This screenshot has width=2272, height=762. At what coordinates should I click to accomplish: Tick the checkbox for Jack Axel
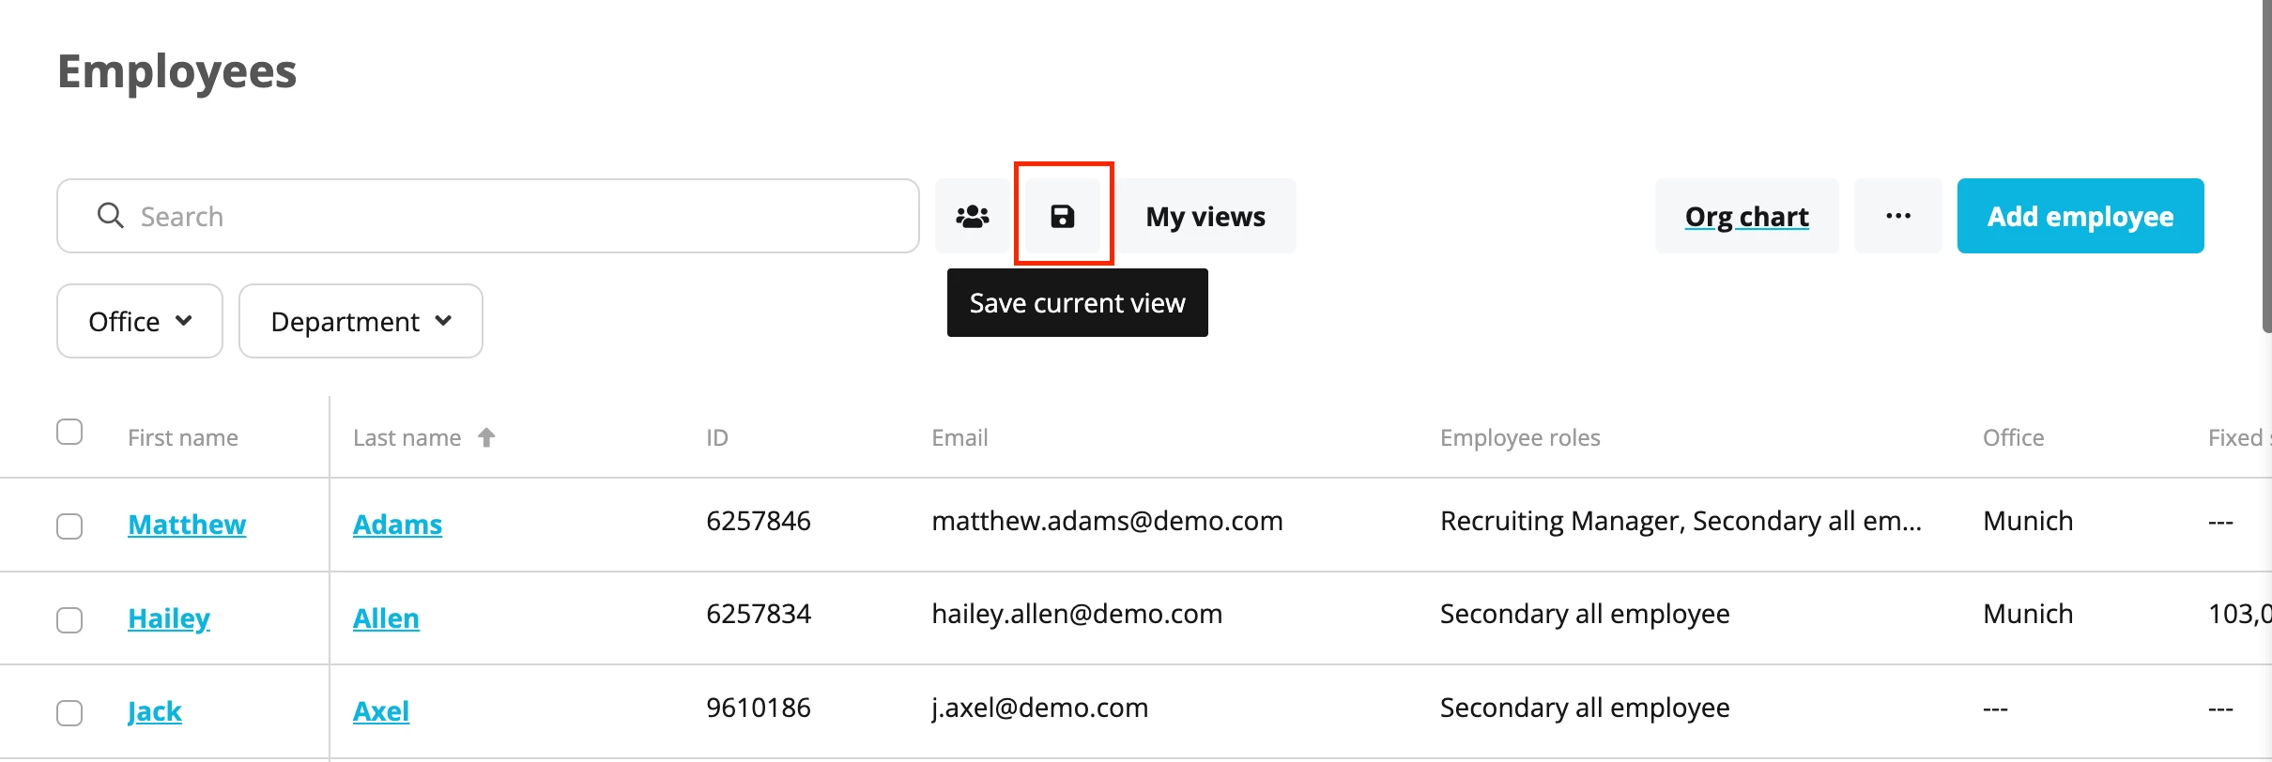69,712
